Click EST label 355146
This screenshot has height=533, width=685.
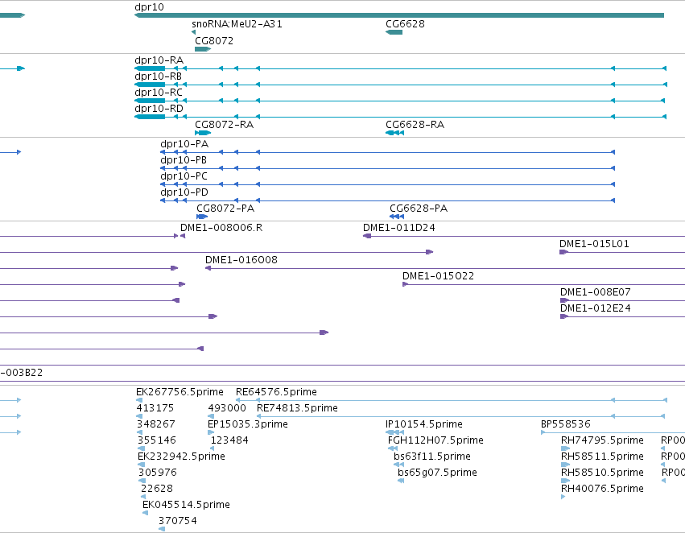click(157, 441)
